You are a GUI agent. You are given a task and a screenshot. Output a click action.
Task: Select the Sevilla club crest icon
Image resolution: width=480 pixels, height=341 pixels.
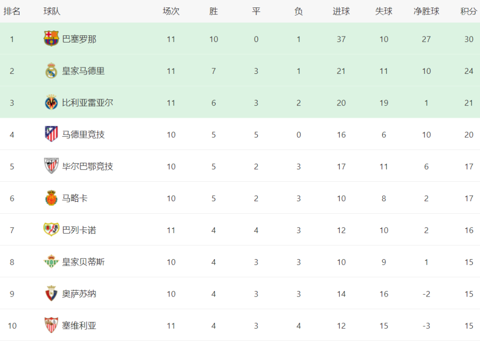pyautogui.click(x=51, y=325)
